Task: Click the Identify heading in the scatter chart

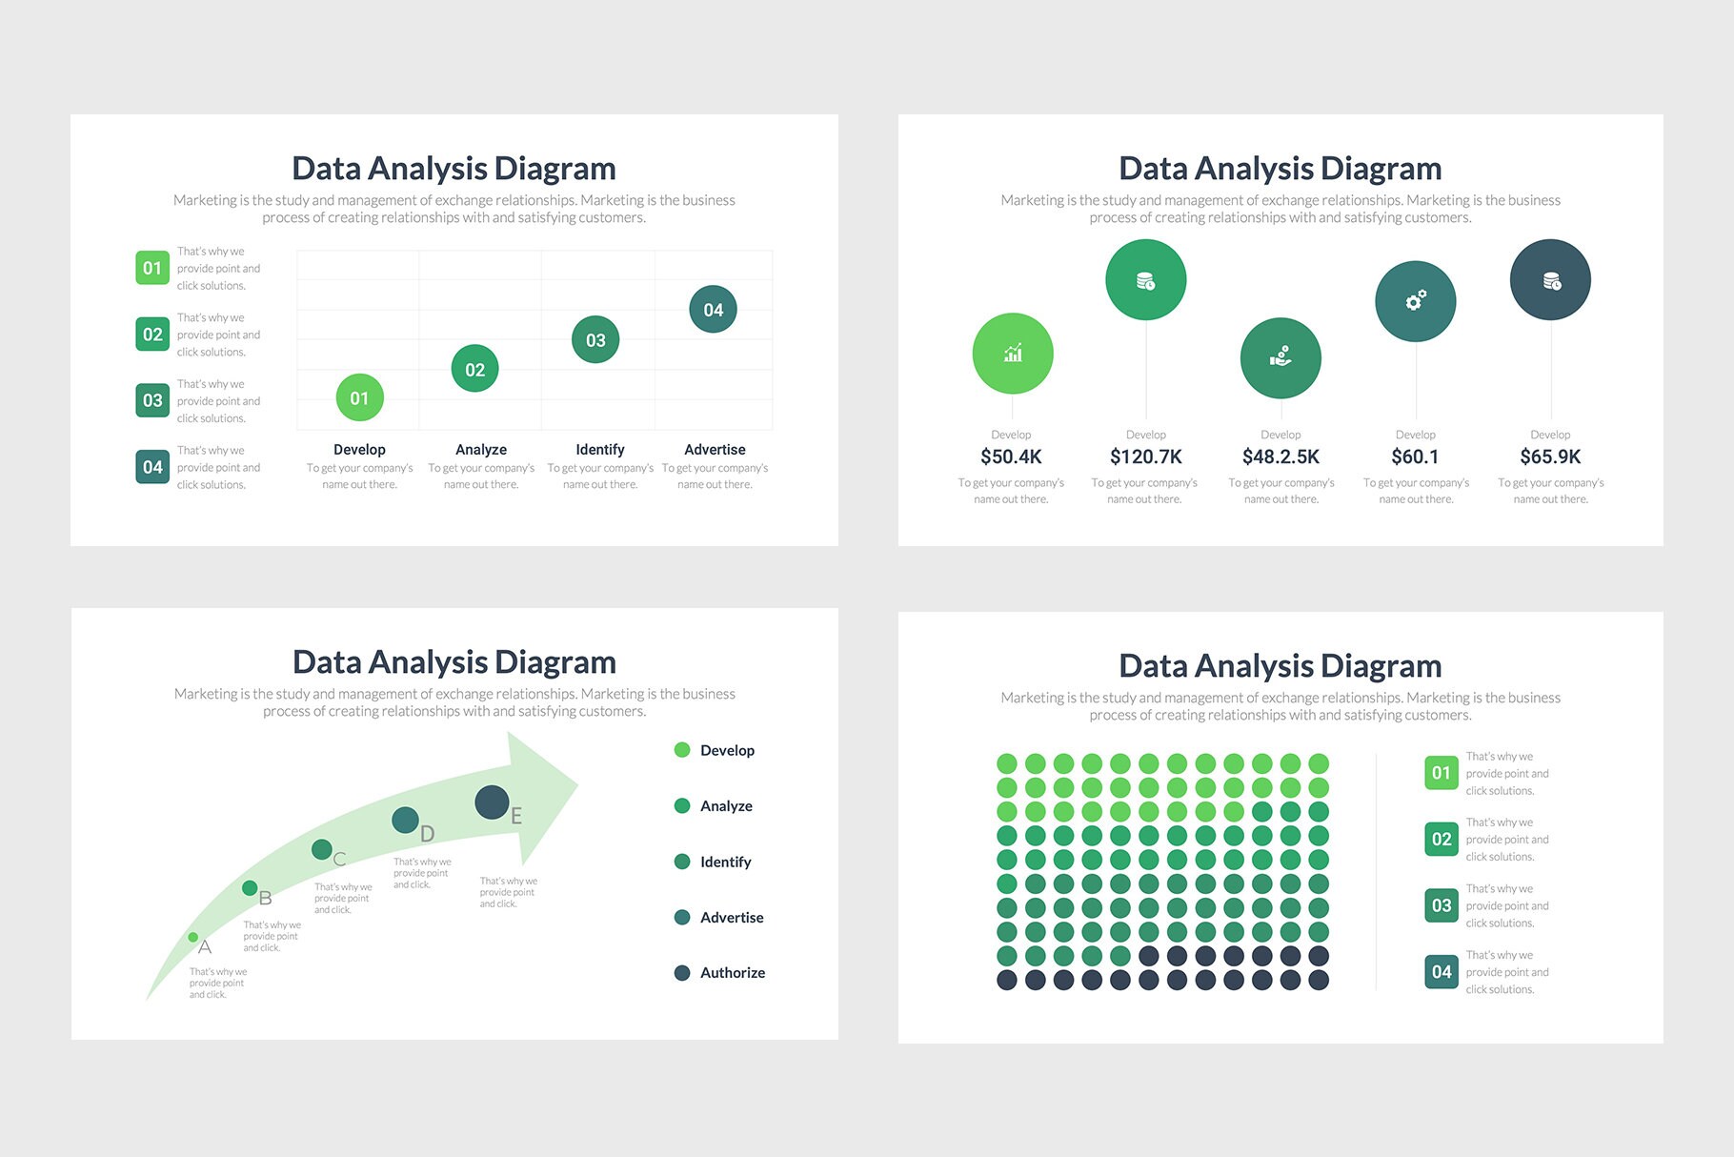Action: (600, 449)
